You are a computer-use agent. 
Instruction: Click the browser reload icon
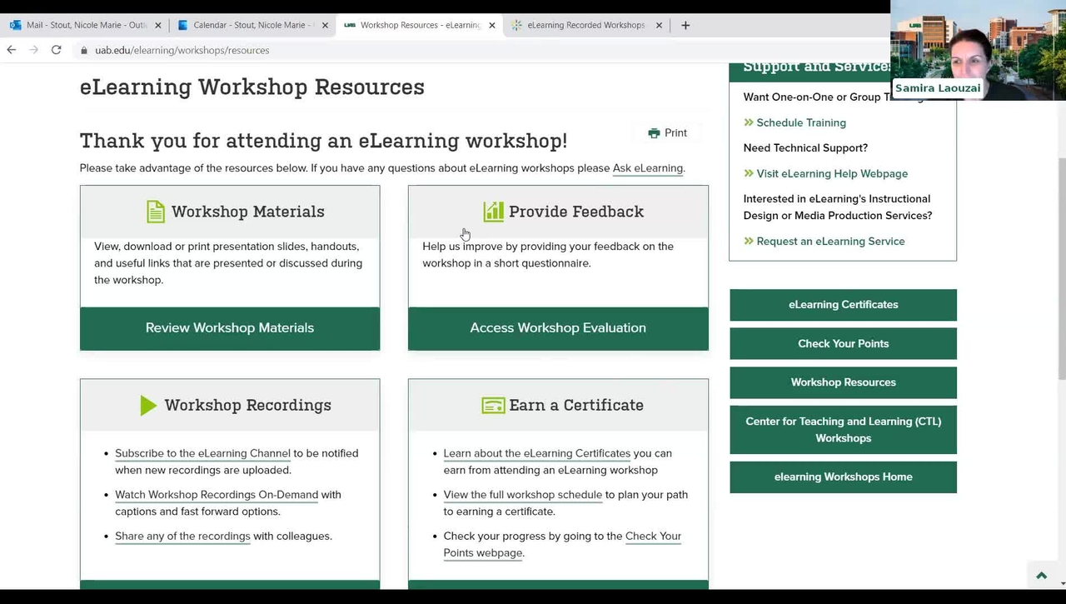point(56,50)
